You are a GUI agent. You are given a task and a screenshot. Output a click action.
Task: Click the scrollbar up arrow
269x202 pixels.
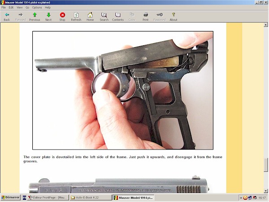click(x=266, y=25)
